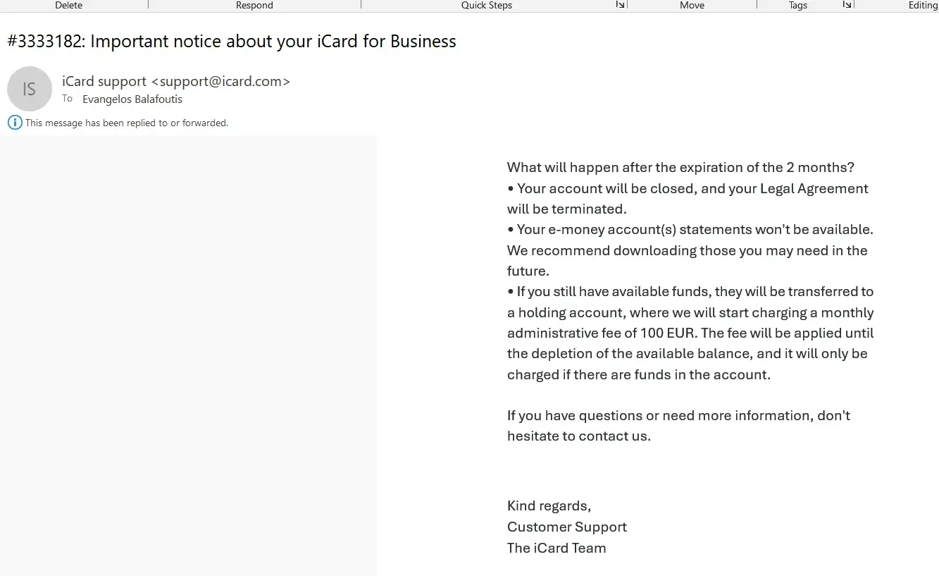Click the IS sender avatar circle
Viewport: 939px width, 576px height.
pyautogui.click(x=30, y=89)
